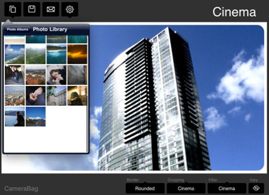Click the save floppy disk icon
The width and height of the screenshot is (269, 195).
point(32,9)
